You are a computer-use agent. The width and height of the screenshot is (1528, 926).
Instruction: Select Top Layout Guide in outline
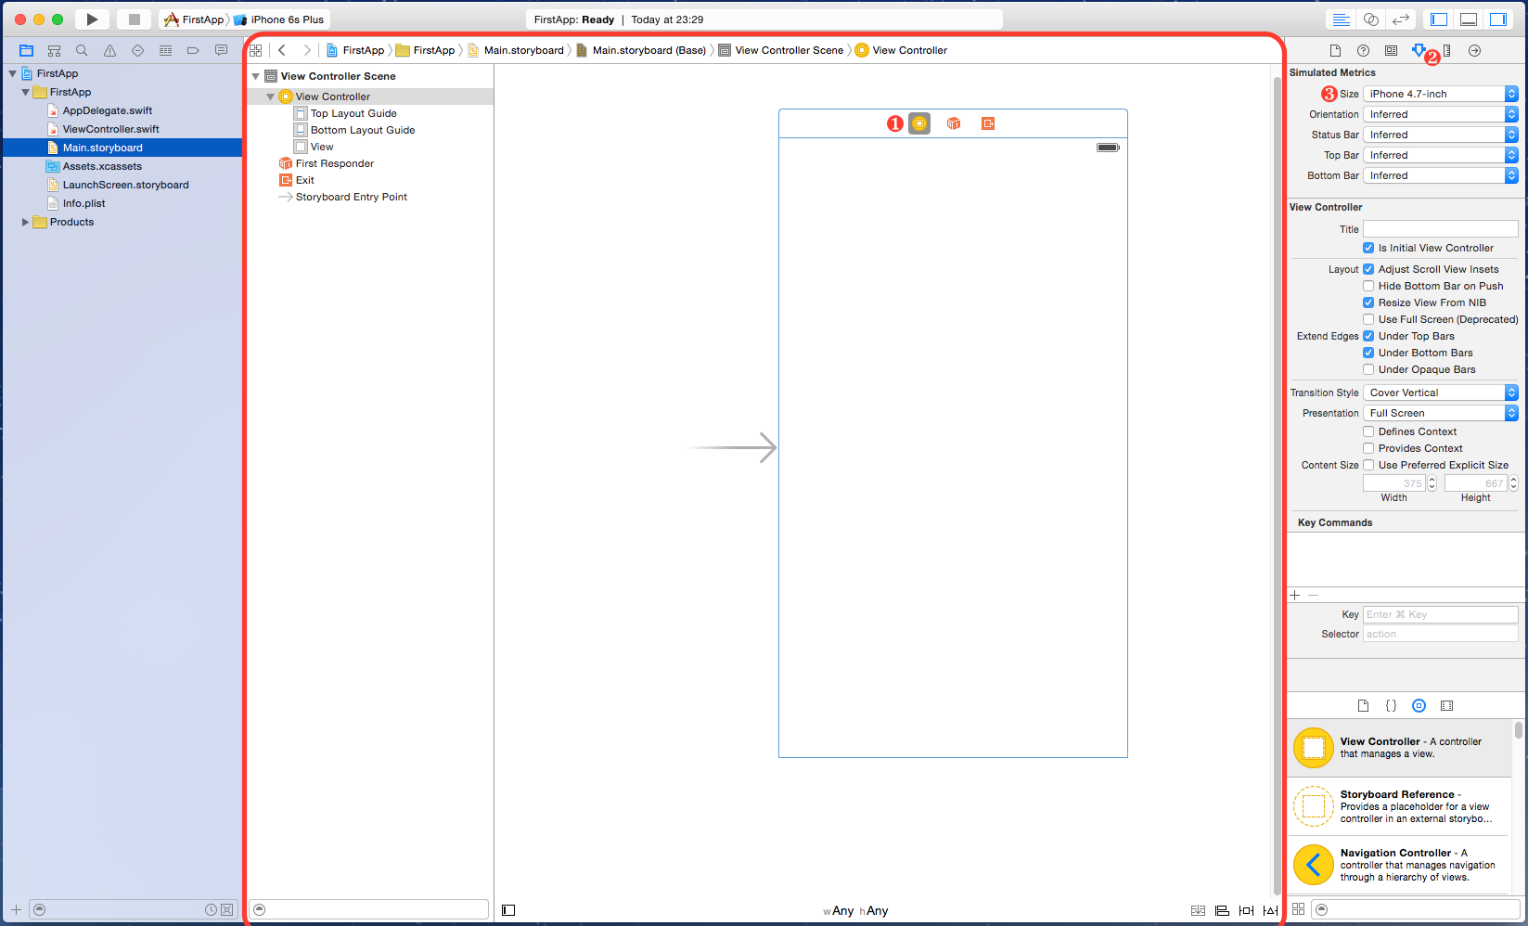(x=353, y=113)
